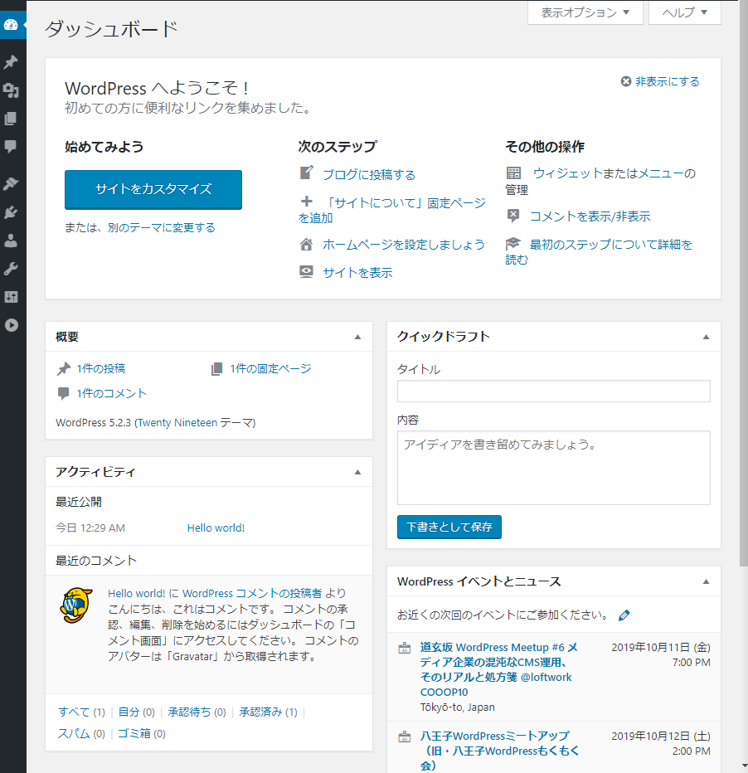Click the dismiss circle-x icon of the welcome panel
The height and width of the screenshot is (773, 748).
(x=626, y=81)
